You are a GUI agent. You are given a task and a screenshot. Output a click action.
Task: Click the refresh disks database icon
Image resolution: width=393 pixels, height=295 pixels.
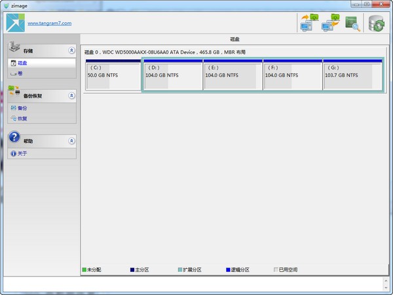point(376,23)
